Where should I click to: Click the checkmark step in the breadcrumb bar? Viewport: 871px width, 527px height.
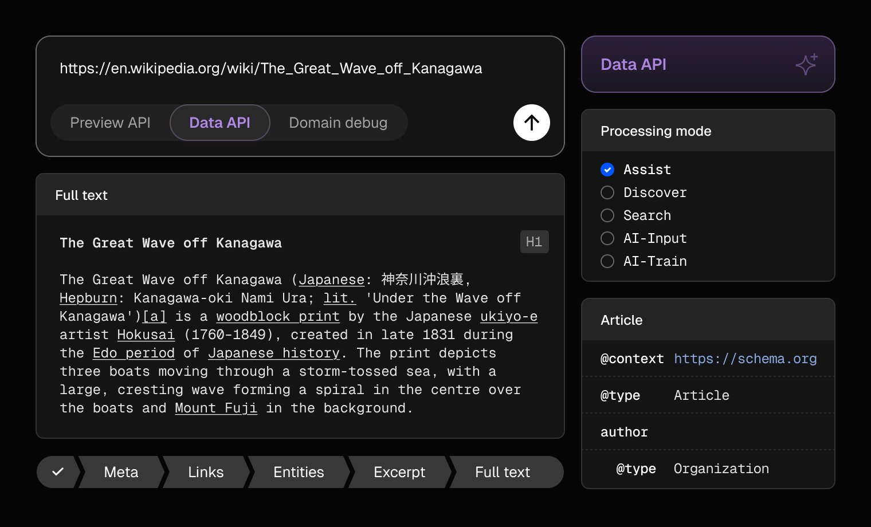click(x=58, y=472)
